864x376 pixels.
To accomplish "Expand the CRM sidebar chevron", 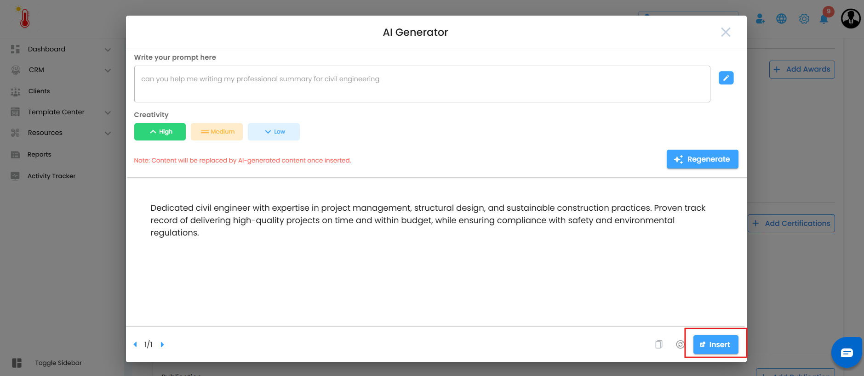I will pyautogui.click(x=108, y=70).
